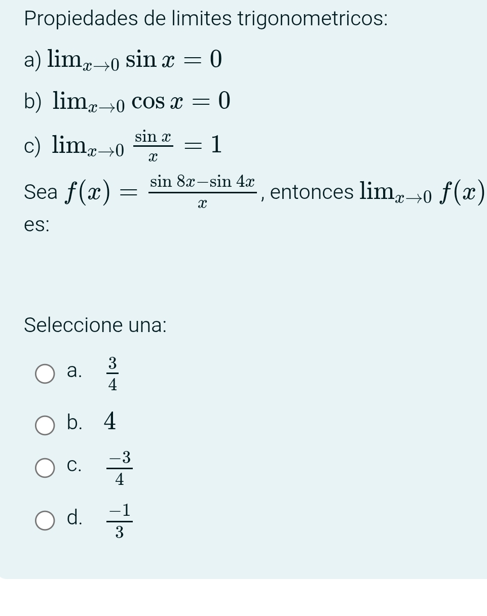Click the -3/4 fraction answer

(x=119, y=468)
